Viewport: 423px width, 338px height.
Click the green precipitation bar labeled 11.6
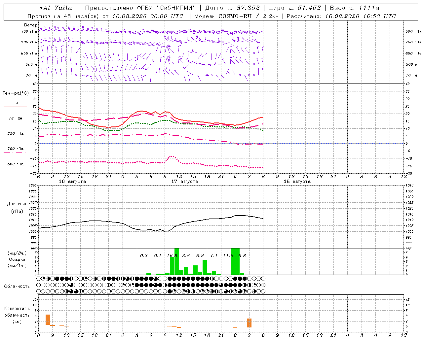233,261
